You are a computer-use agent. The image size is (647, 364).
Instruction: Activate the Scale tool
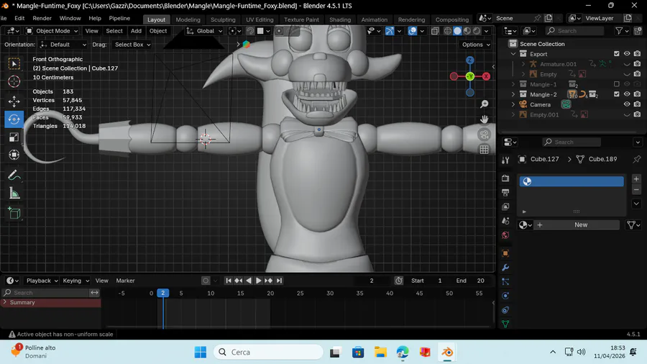point(14,137)
